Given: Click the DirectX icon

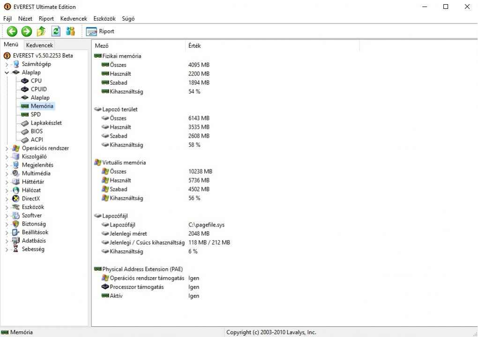Looking at the screenshot, I should pos(16,198).
